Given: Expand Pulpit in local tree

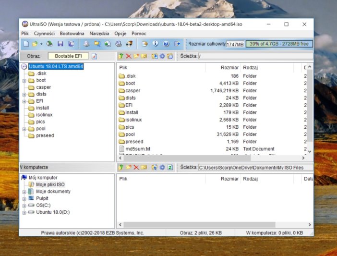Looking at the screenshot, I should [24, 199].
